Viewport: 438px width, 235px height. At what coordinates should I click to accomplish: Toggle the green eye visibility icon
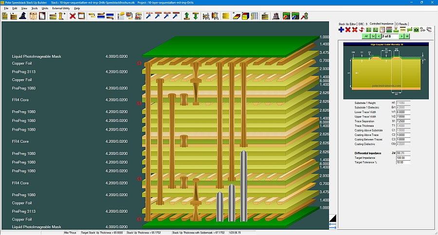416,30
